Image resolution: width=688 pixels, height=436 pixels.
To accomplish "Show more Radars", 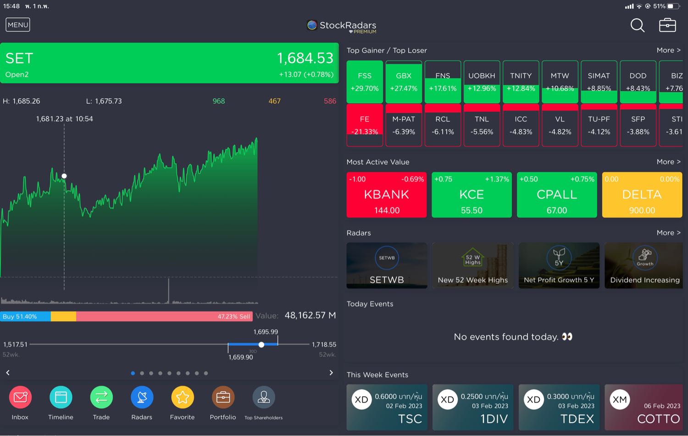I will point(669,233).
